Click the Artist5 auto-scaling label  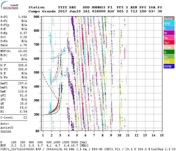pos(7,128)
